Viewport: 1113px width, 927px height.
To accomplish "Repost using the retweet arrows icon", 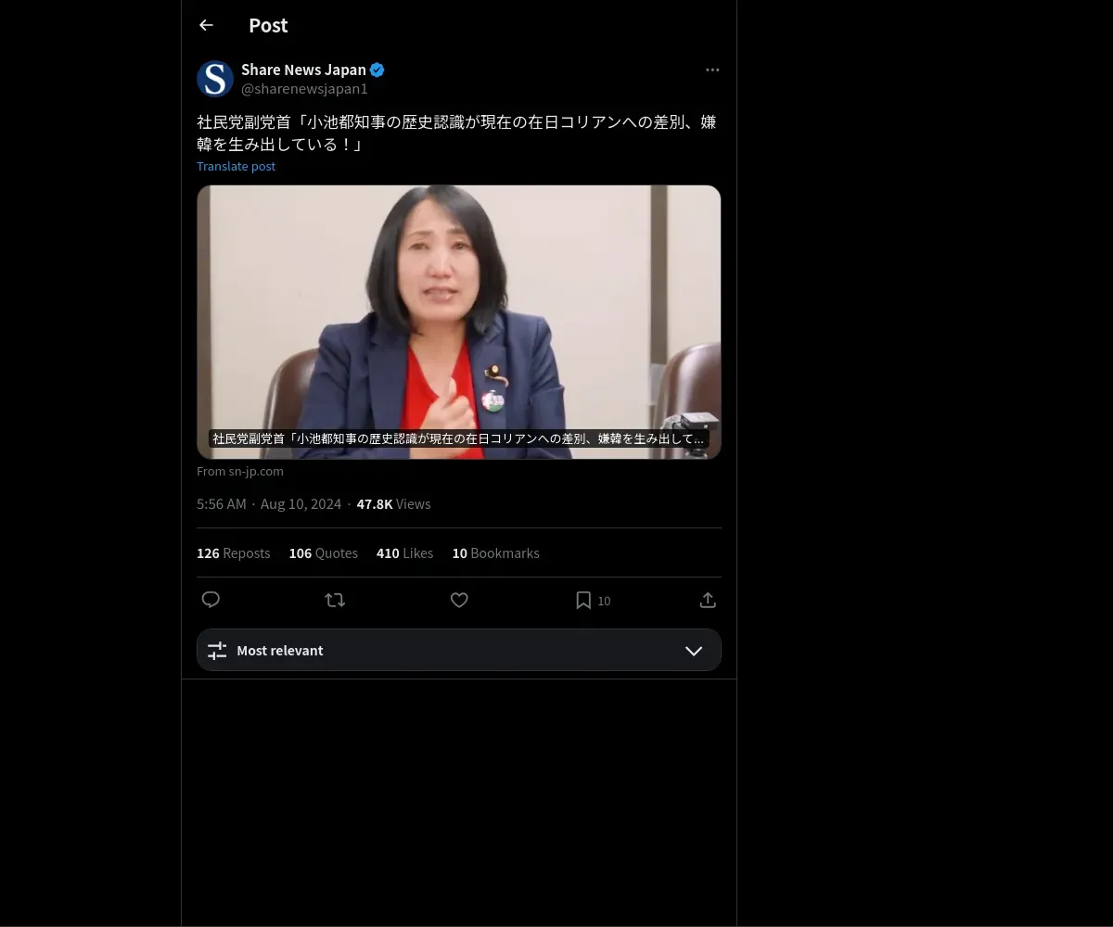I will [335, 600].
